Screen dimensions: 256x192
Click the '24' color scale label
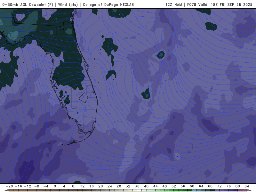pyautogui.click(x=110, y=186)
